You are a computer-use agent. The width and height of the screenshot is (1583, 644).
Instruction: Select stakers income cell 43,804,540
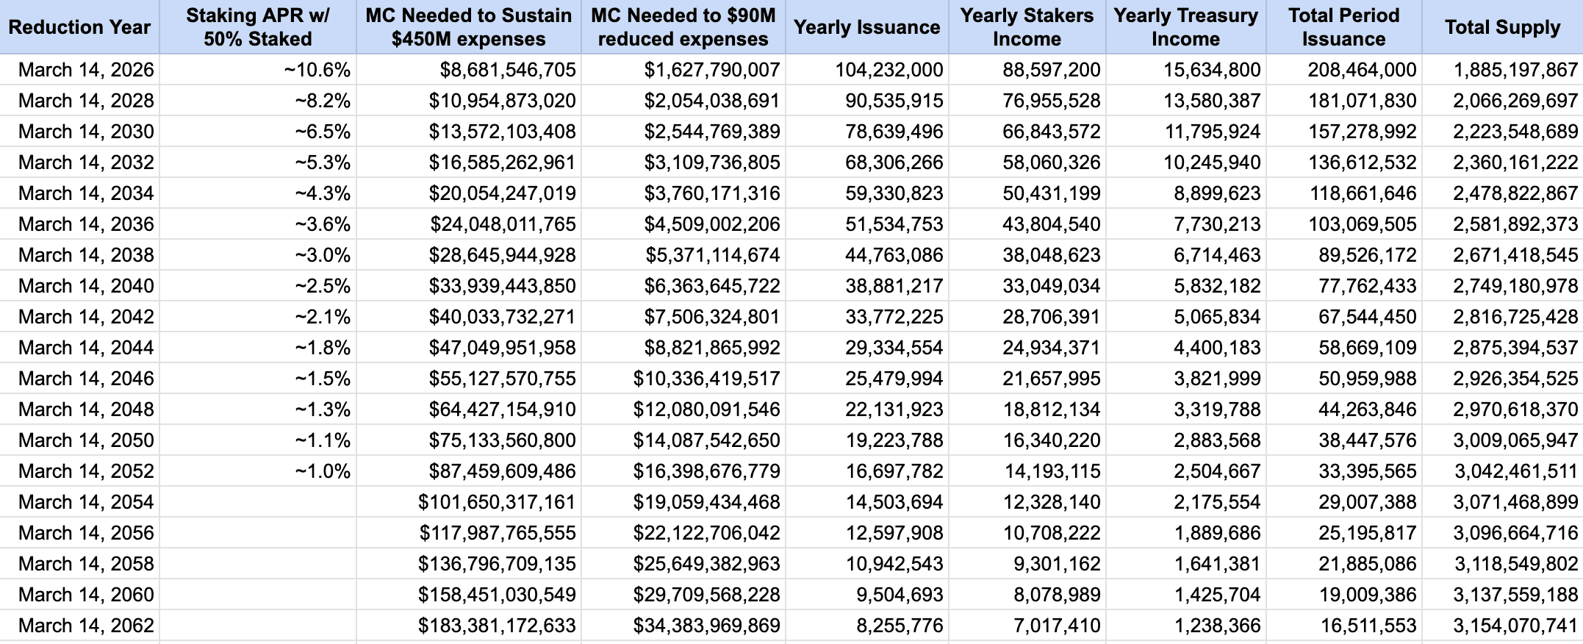tap(1051, 224)
